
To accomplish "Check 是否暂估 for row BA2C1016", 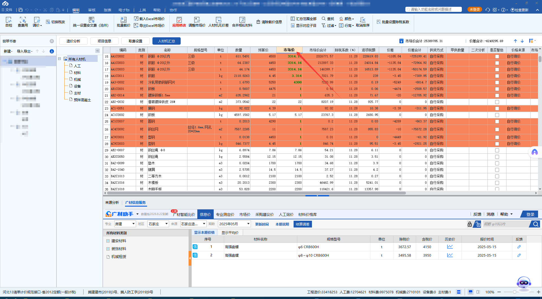I will tap(497, 183).
